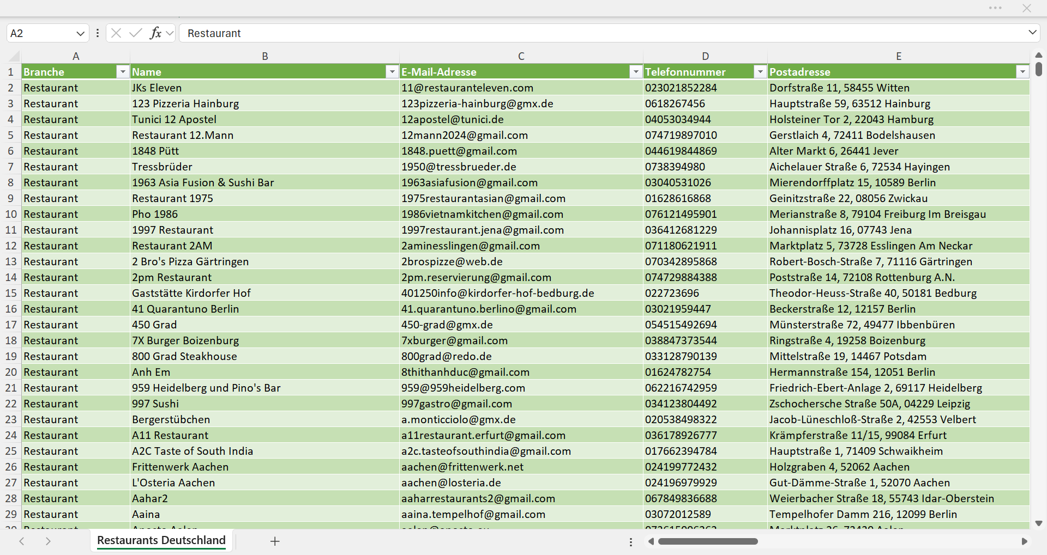Select cell Gaststätte Kirdorfer Hof

[x=265, y=293]
